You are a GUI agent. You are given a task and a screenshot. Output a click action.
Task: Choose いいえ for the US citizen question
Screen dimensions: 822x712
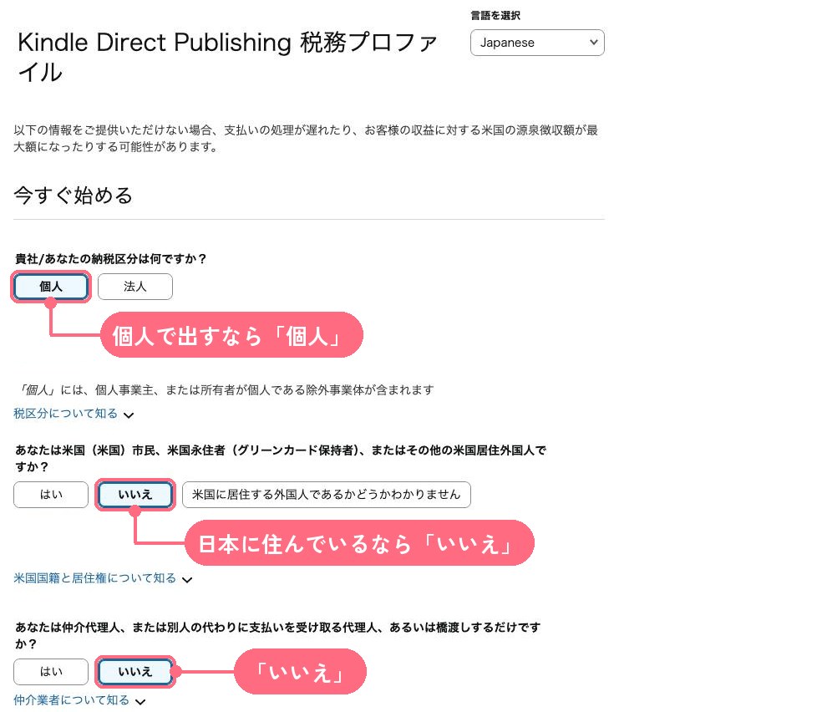(135, 495)
